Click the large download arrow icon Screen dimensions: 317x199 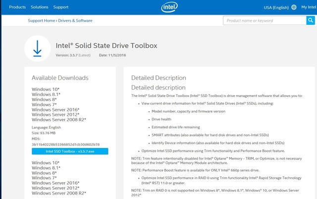(x=38, y=49)
